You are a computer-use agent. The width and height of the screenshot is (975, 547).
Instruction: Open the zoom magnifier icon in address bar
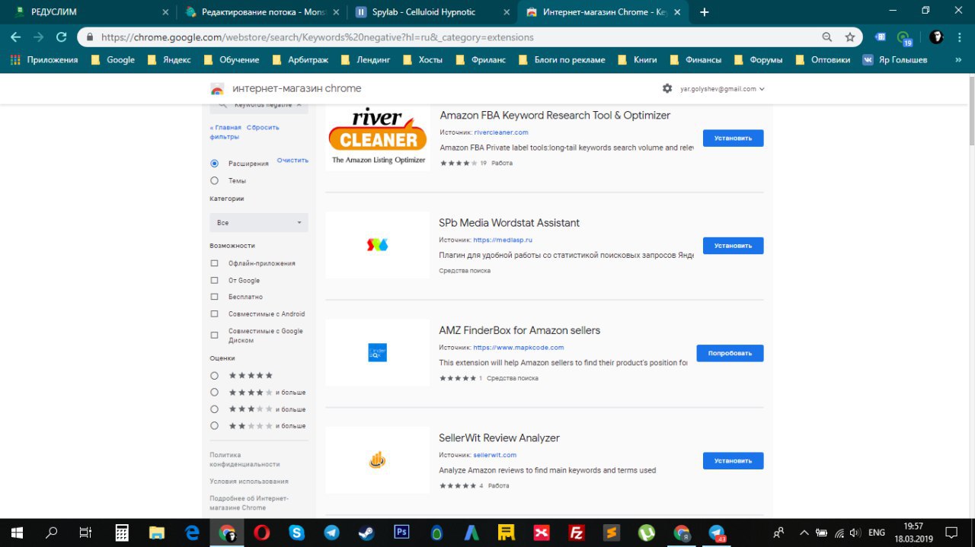pyautogui.click(x=827, y=37)
